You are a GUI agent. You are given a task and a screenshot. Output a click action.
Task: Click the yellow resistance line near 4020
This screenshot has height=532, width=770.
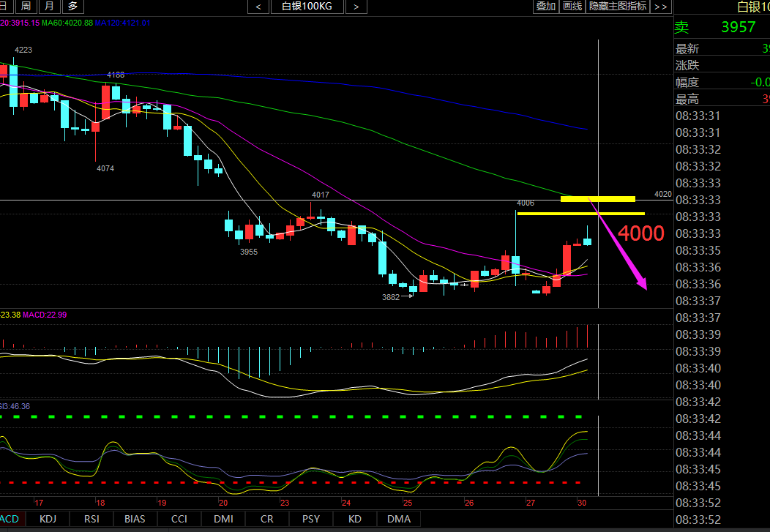coord(597,198)
